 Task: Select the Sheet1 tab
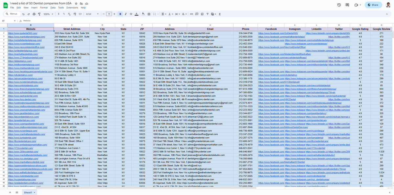point(29,192)
